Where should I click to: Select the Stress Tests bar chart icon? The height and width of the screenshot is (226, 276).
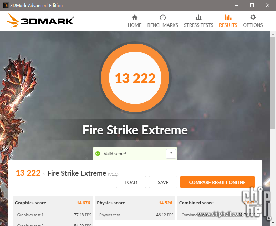(198, 17)
